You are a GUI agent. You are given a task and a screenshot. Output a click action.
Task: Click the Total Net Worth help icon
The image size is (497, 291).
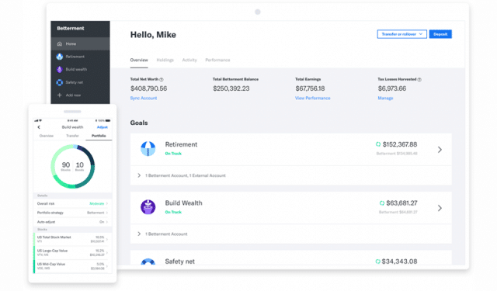[162, 79]
